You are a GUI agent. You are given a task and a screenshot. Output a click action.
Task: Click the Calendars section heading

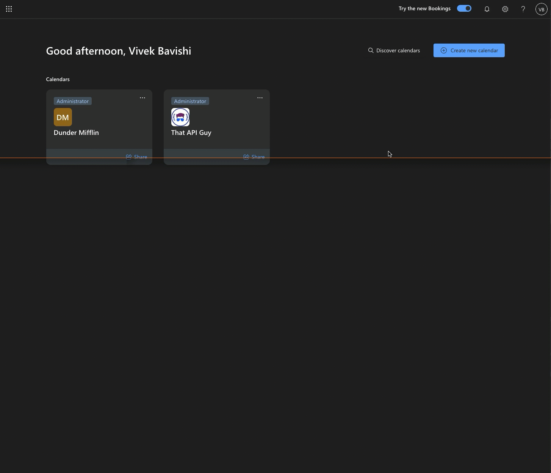58,79
